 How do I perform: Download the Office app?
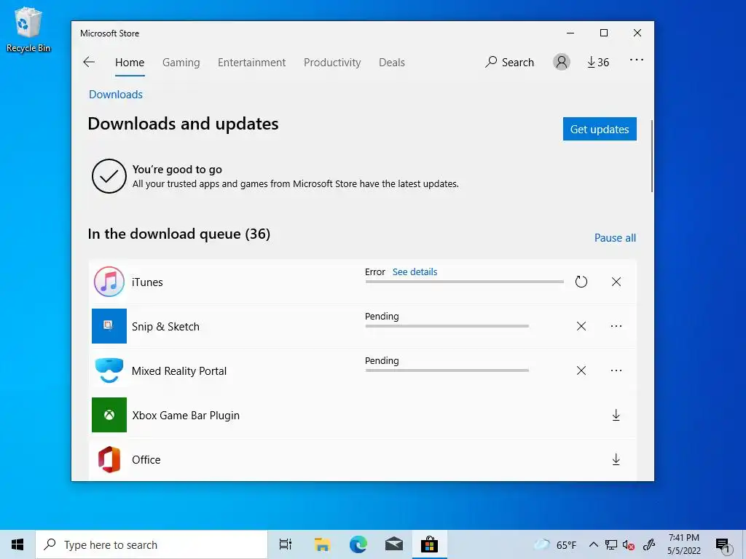[x=616, y=460]
